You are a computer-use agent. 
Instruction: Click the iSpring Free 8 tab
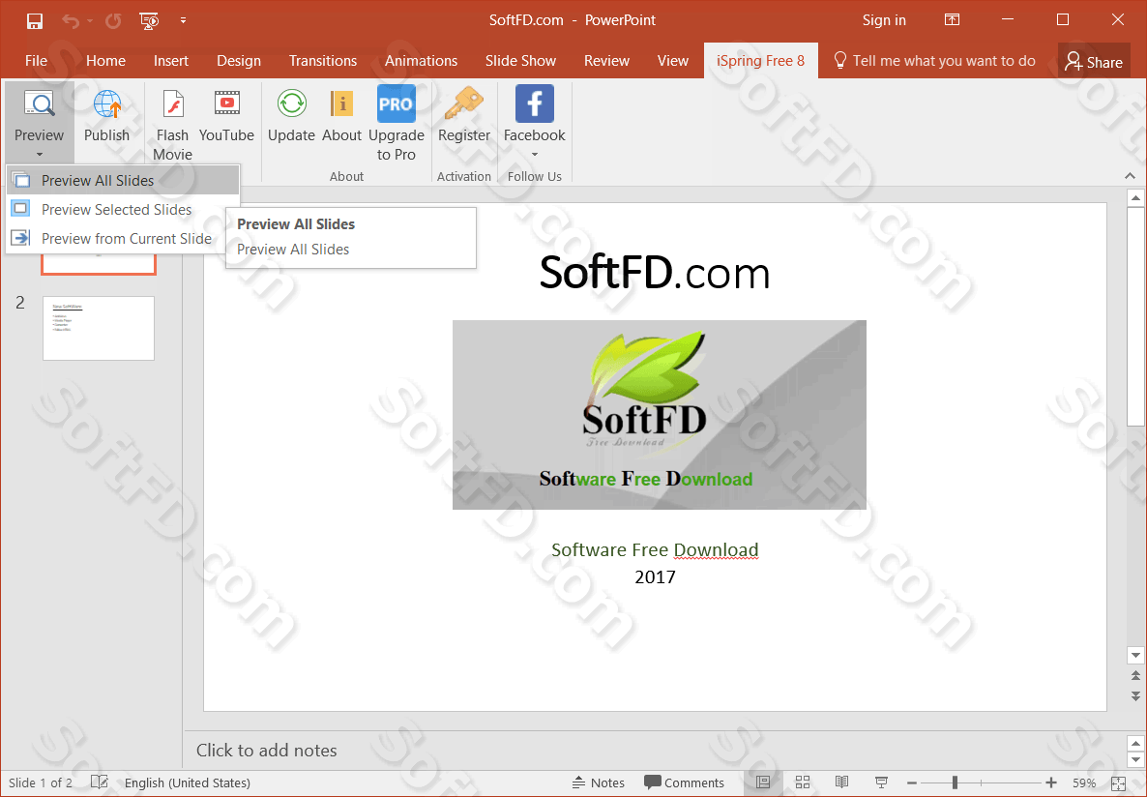click(x=761, y=61)
